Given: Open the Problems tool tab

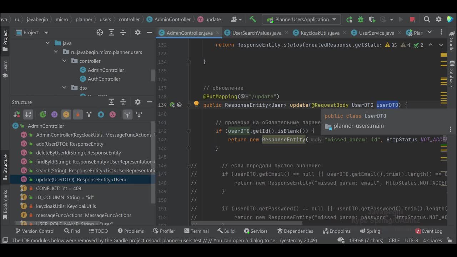Looking at the screenshot, I should pyautogui.click(x=131, y=231).
